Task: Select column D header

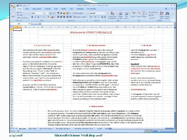Action: point(42,27)
